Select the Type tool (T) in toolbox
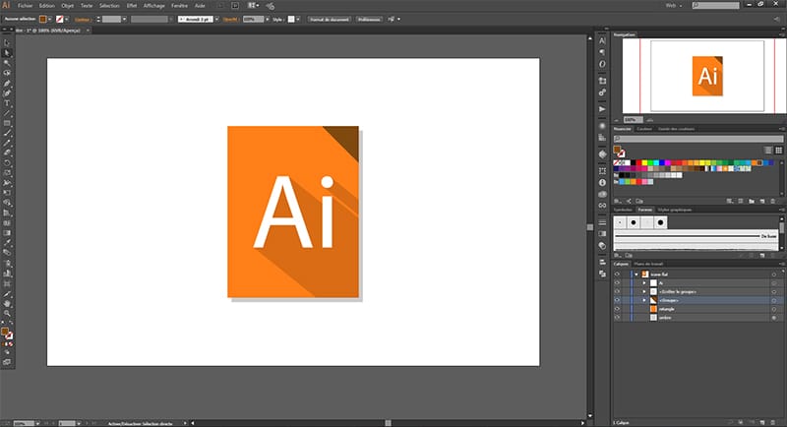 (7, 103)
